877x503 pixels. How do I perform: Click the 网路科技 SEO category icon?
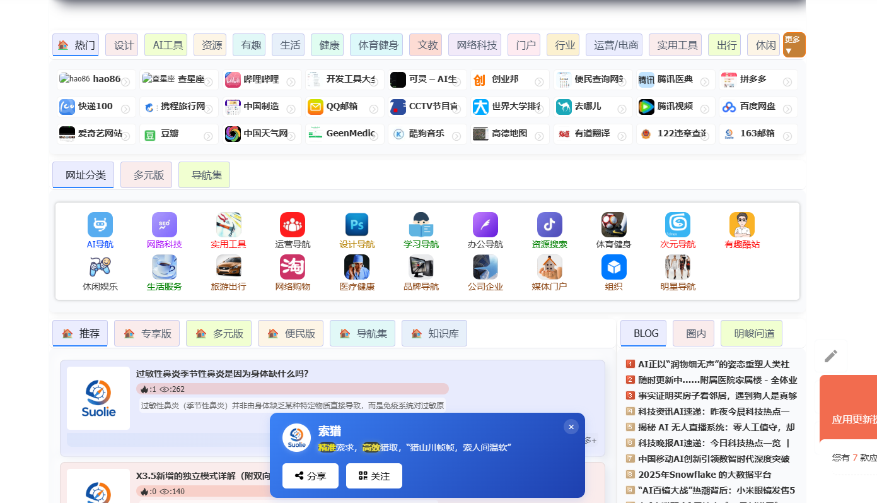coord(165,225)
